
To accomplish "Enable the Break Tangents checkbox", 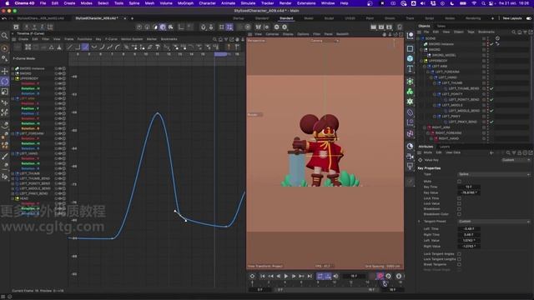I will click(x=459, y=264).
